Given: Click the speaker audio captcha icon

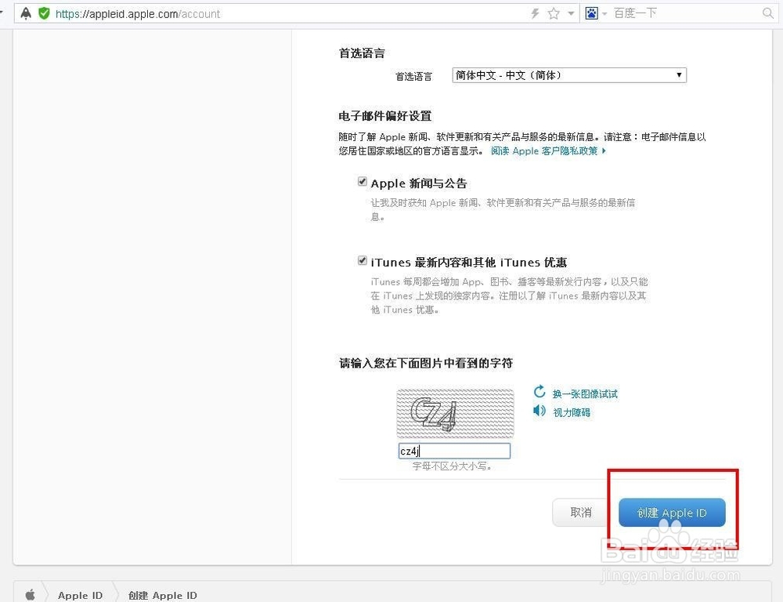Looking at the screenshot, I should tap(539, 411).
